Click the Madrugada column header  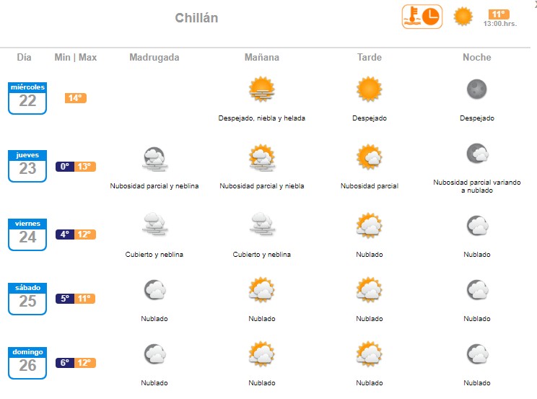[154, 58]
